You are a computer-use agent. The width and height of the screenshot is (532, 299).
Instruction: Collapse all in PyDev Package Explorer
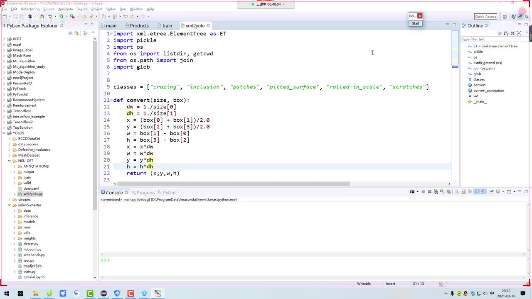pos(71,33)
